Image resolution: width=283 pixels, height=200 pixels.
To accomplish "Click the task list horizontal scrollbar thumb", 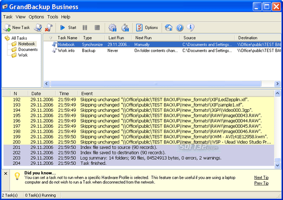I will tap(156, 84).
